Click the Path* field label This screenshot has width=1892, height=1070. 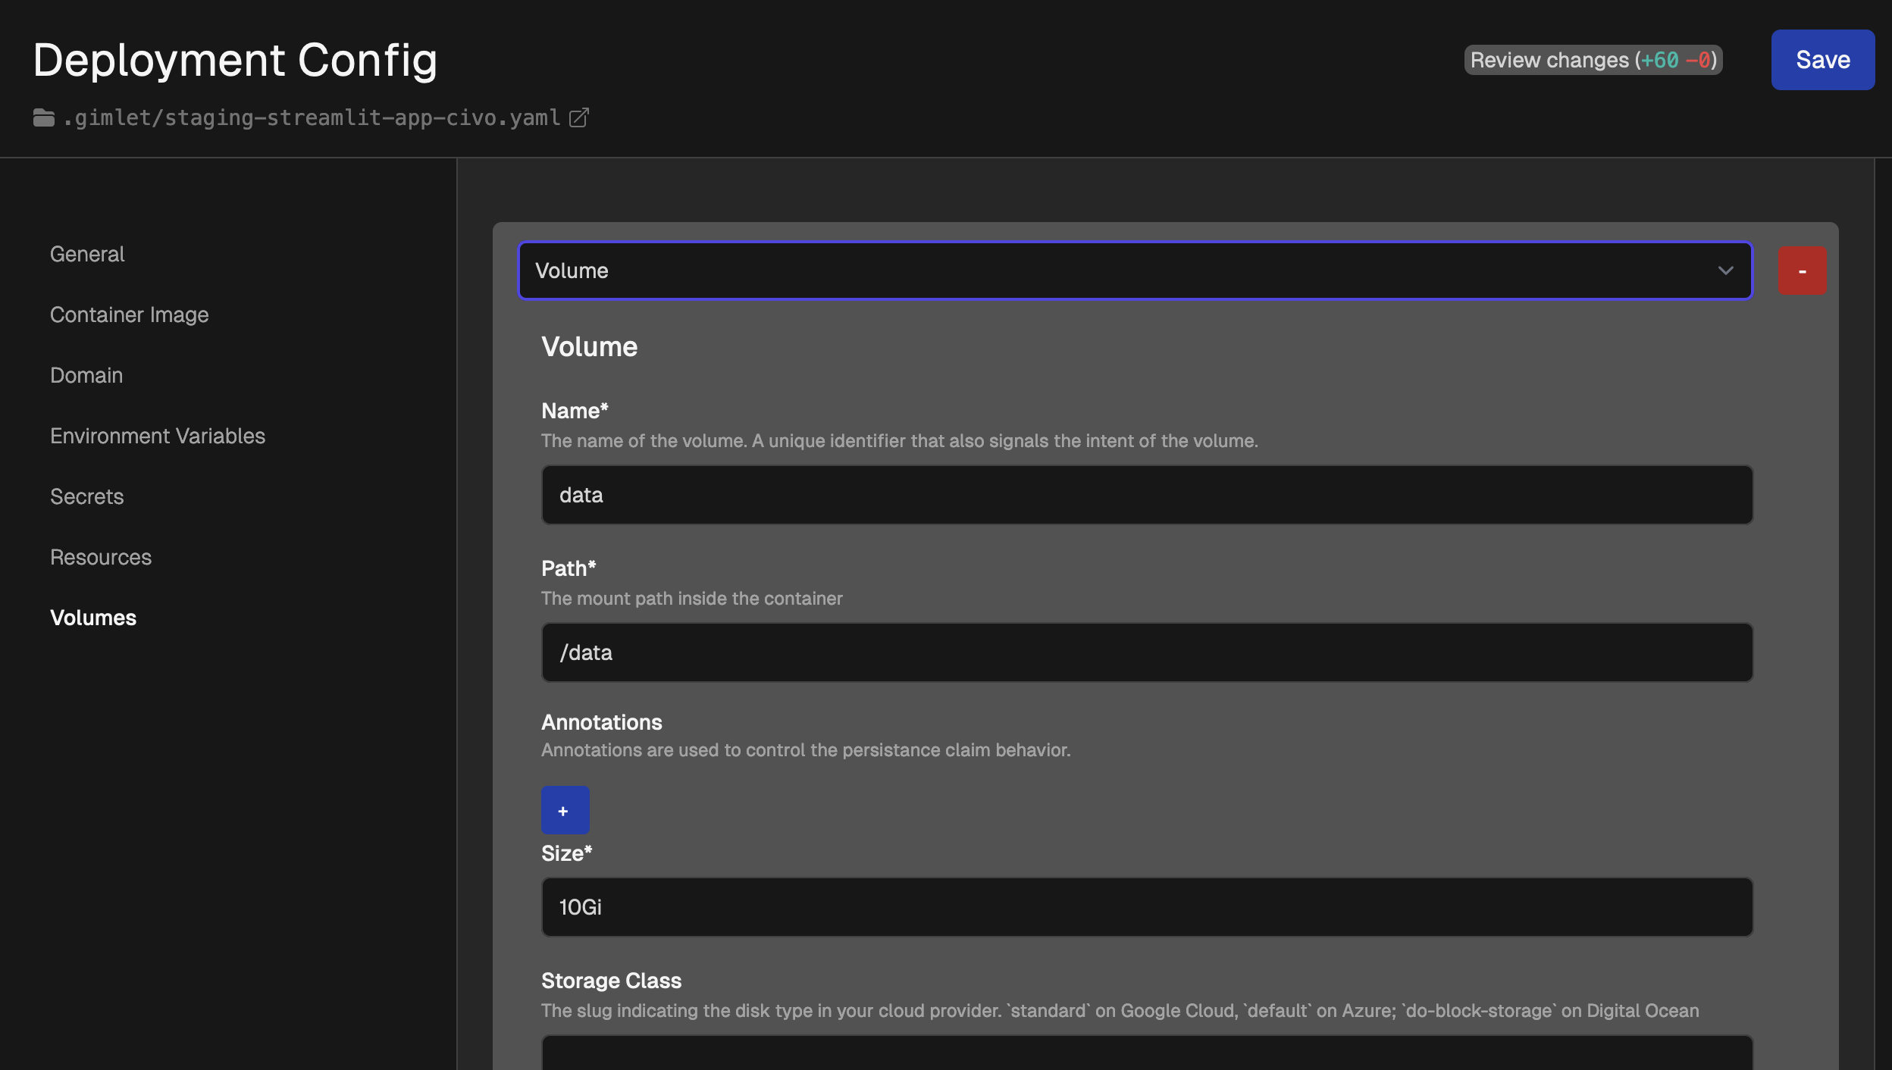569,568
